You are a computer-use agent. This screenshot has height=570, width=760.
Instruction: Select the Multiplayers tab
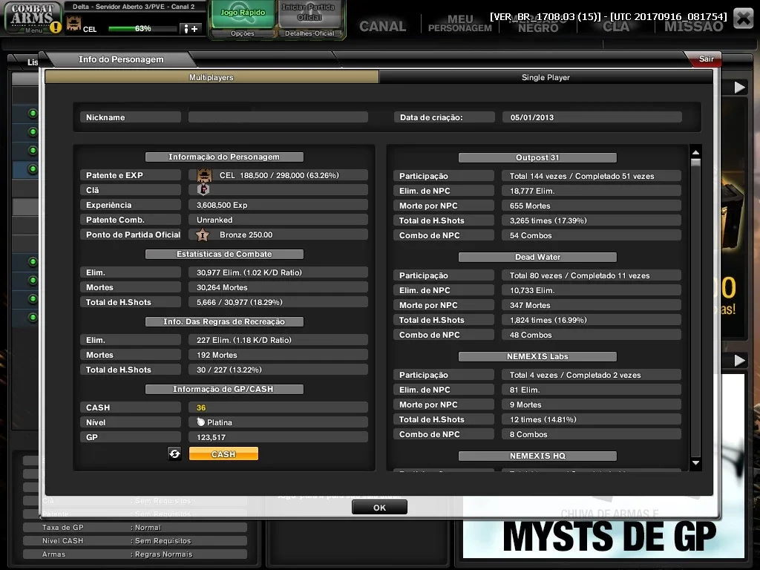coord(212,77)
